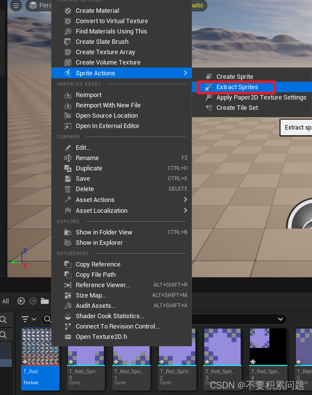The width and height of the screenshot is (312, 395).
Task: Click the Create Material icon
Action: (68, 10)
